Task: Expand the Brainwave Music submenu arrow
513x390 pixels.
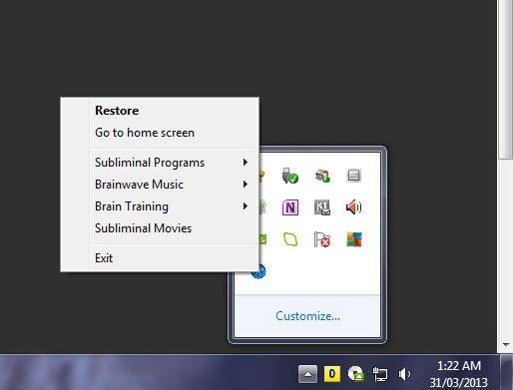Action: [x=246, y=185]
